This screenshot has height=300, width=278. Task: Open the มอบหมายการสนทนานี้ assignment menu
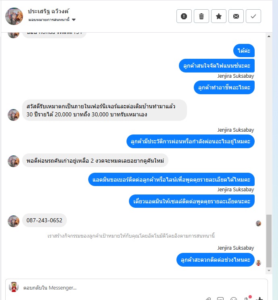[49, 20]
